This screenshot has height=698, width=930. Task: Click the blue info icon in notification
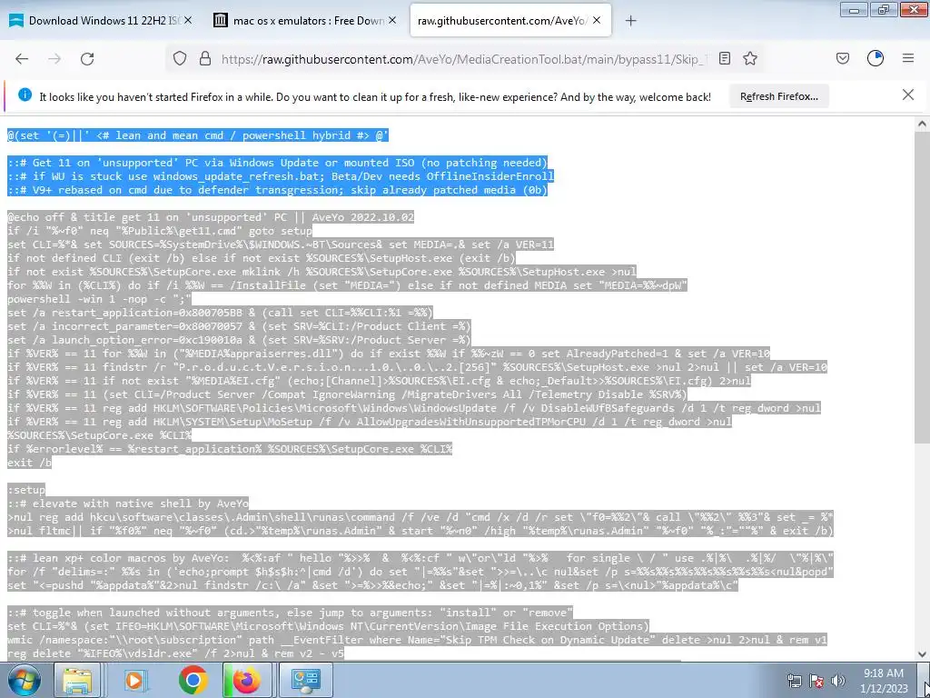click(x=25, y=95)
